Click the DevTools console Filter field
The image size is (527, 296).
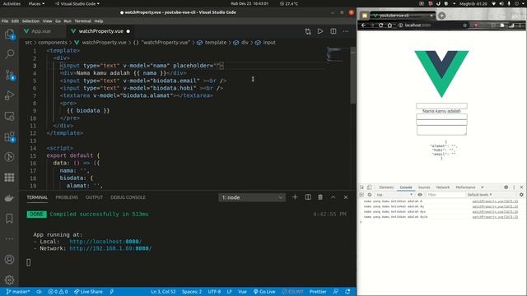pyautogui.click(x=445, y=195)
